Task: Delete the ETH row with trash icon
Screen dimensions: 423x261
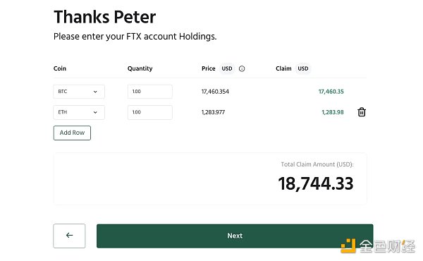Action: (362, 112)
